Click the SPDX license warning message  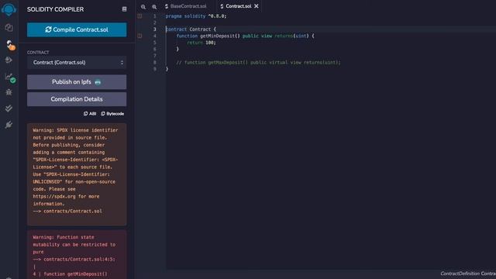[x=77, y=174]
